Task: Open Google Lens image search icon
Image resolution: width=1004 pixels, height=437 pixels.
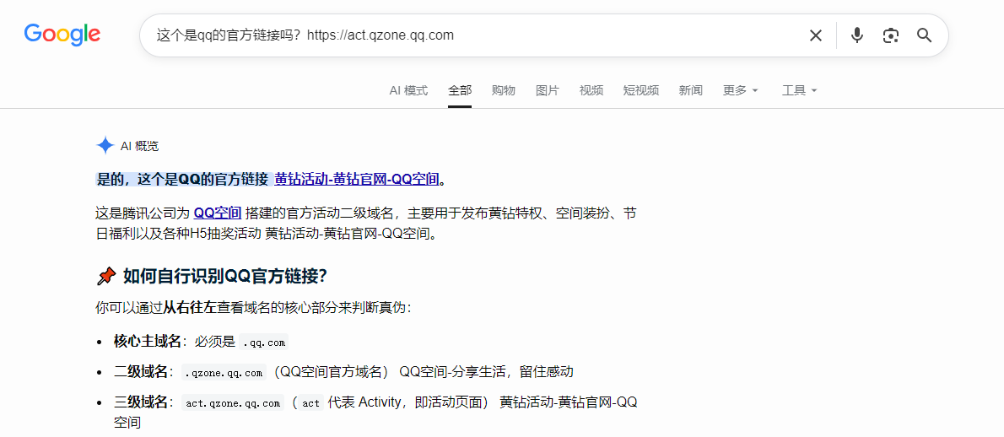Action: [890, 35]
